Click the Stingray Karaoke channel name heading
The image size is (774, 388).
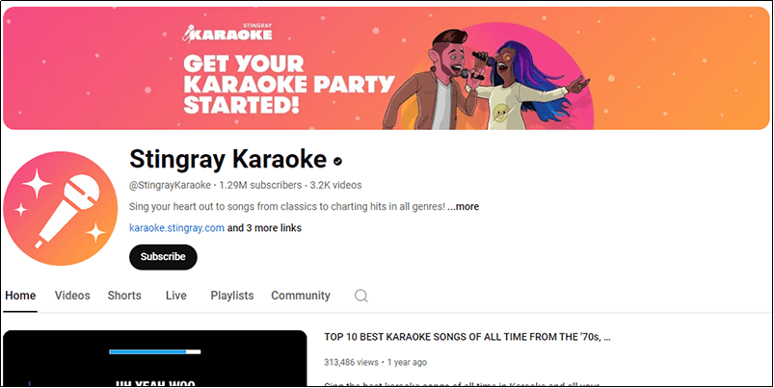click(x=227, y=159)
